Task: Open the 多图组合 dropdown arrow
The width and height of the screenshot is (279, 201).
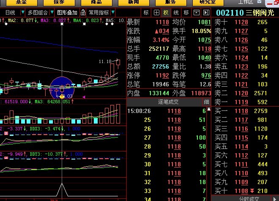Action: [52, 12]
